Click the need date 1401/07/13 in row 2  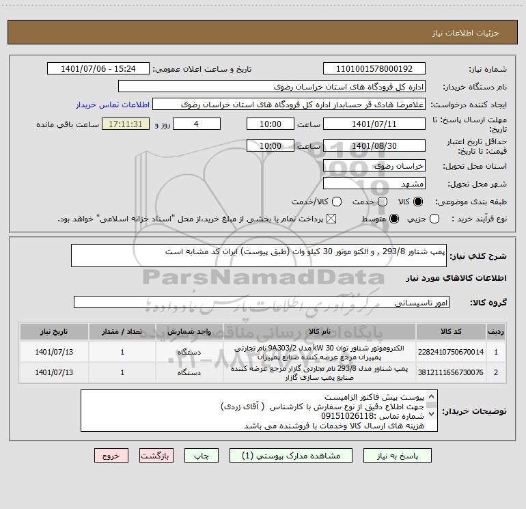pos(54,372)
